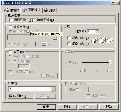This screenshot has height=112, width=121.
Task: Click the collated pages icon numbered 3
Action: pos(110,40)
